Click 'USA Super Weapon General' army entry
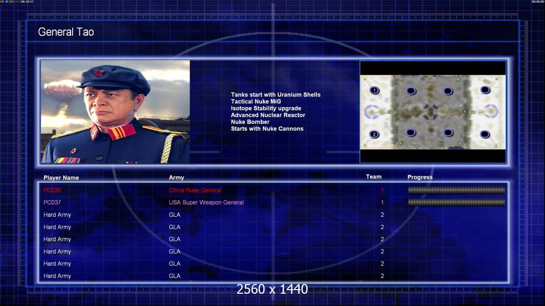Image resolution: width=545 pixels, height=306 pixels. [x=206, y=202]
